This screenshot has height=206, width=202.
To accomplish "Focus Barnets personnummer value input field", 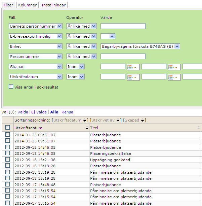I will (x=123, y=26).
